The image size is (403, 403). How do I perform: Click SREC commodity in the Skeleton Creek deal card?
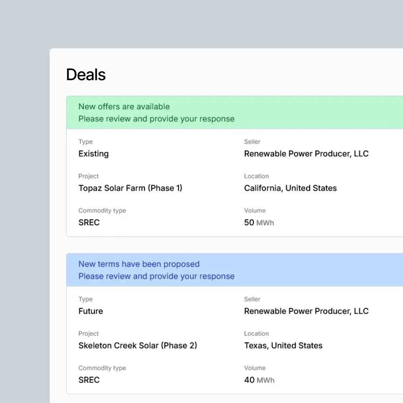89,380
